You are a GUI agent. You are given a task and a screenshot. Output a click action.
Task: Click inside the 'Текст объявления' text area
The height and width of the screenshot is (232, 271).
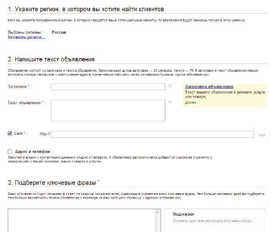pos(108,111)
